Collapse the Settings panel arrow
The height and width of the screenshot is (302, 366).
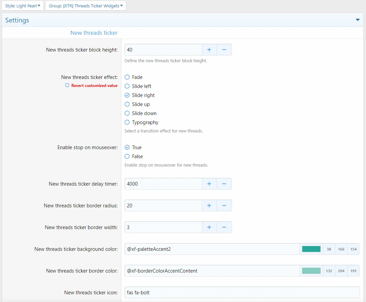(357, 20)
